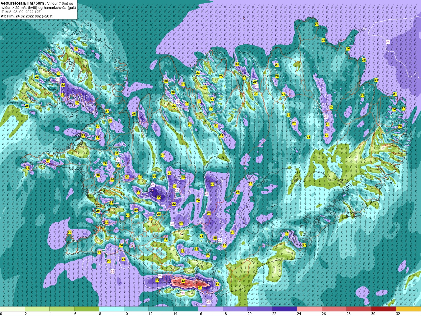This screenshot has height=316, width=421.
Task: Pick the orange-yellow above-32 m/s legend swatch
Action: pos(409,309)
